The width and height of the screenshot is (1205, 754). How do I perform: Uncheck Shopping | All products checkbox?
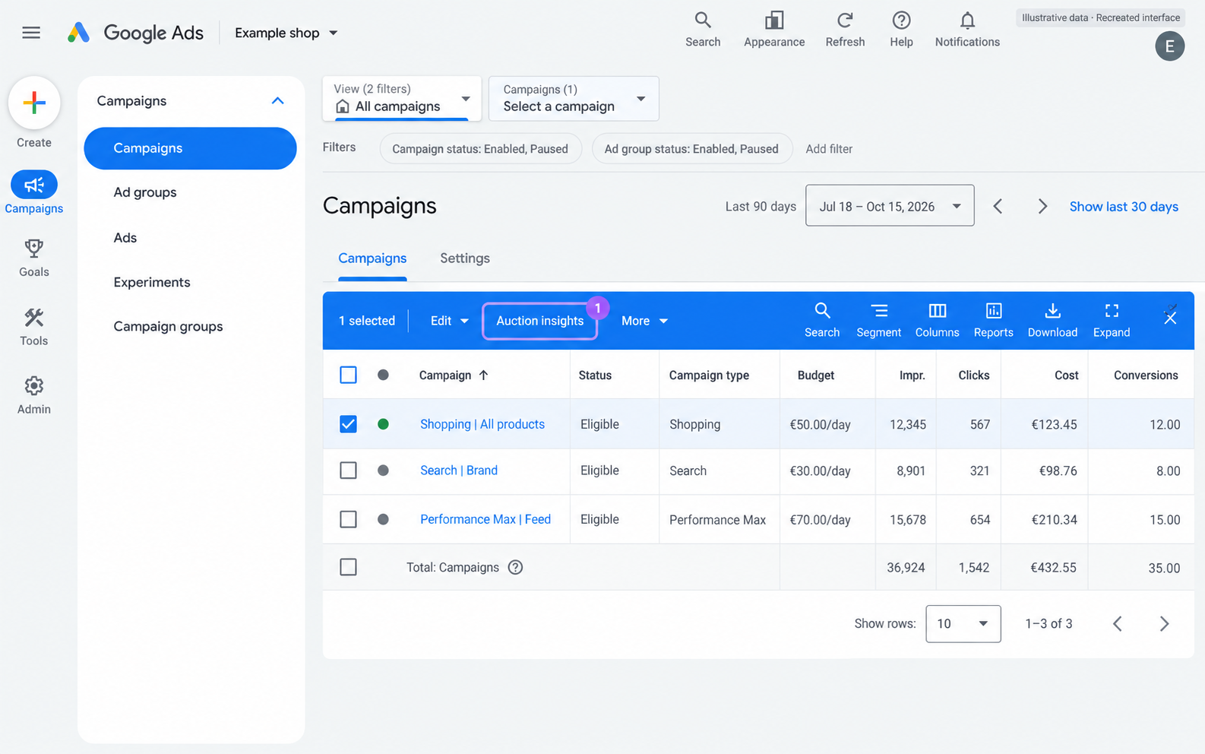(348, 424)
